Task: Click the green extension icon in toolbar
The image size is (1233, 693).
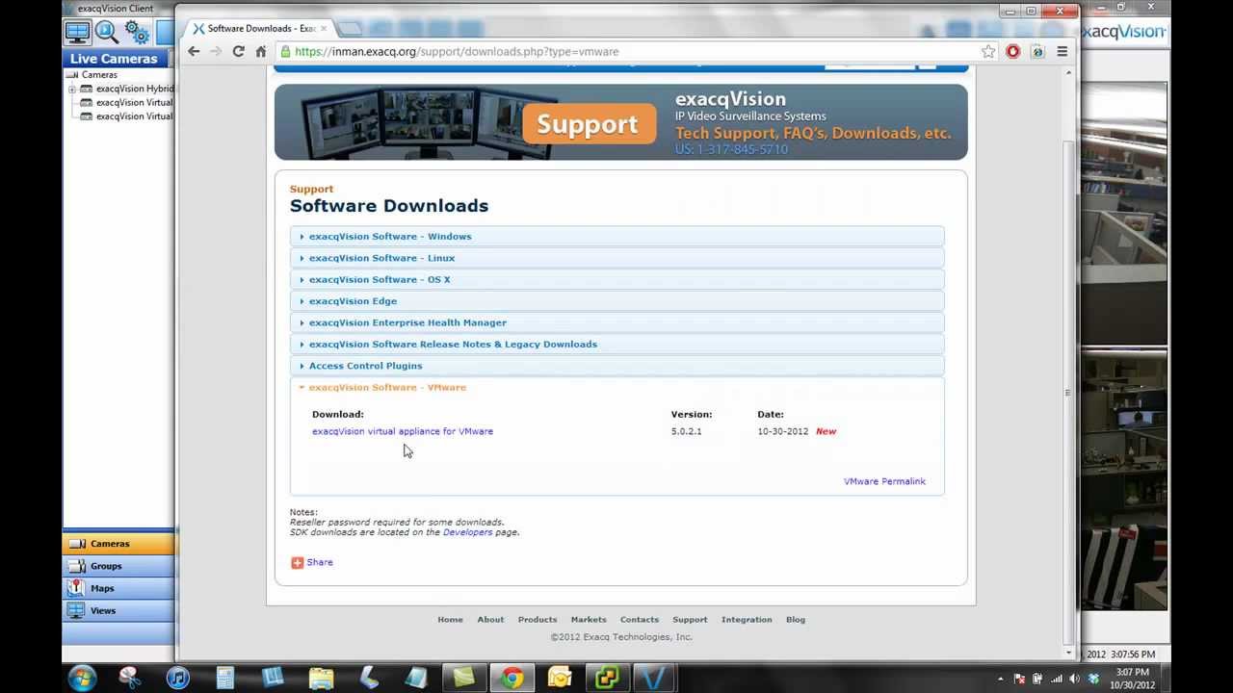Action: (x=1037, y=52)
